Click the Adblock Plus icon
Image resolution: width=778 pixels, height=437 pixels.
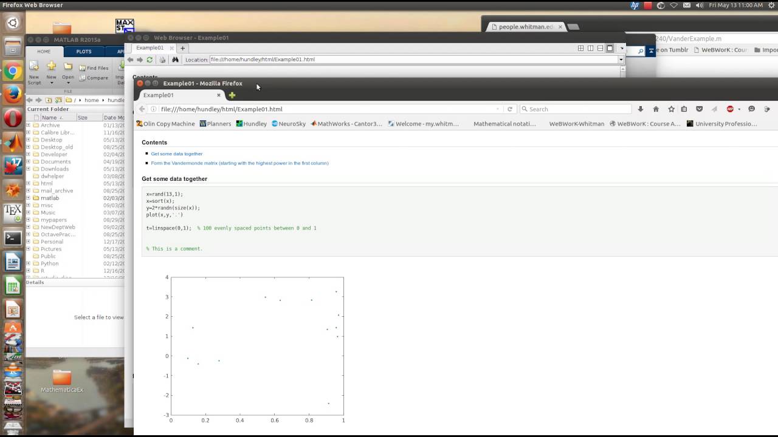(730, 109)
